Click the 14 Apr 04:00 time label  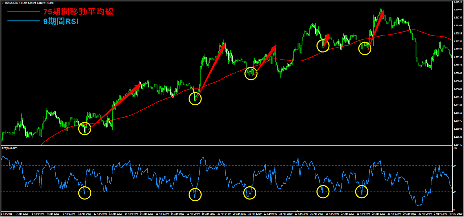131,214
